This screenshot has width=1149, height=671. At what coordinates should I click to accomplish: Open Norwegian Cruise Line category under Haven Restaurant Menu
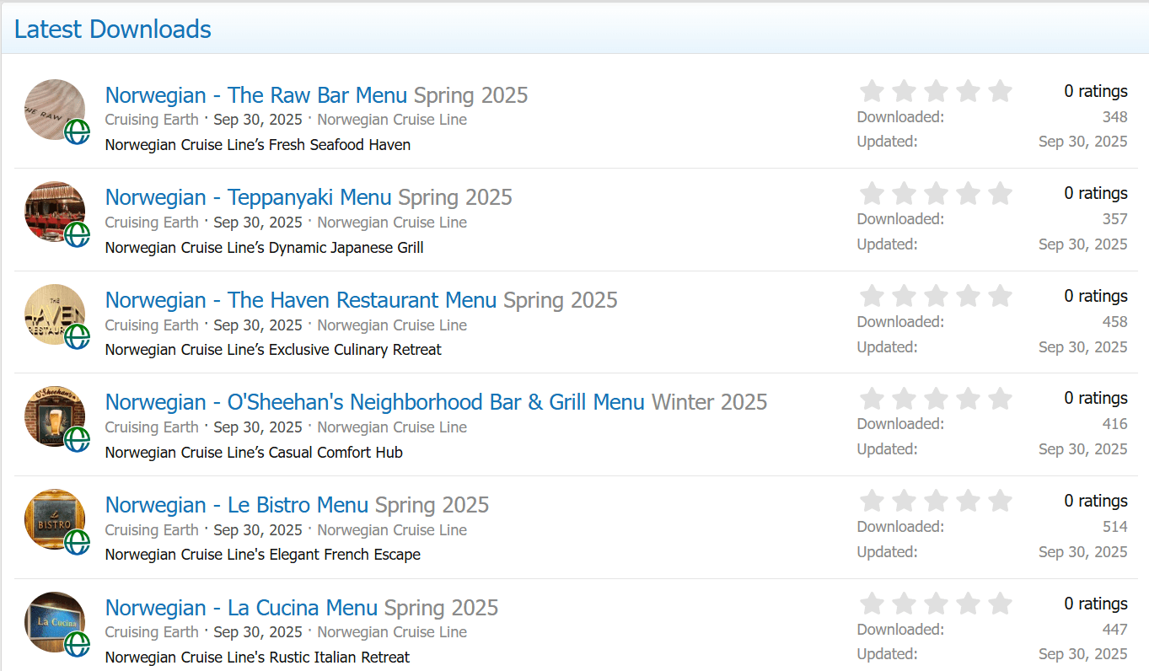coord(392,325)
